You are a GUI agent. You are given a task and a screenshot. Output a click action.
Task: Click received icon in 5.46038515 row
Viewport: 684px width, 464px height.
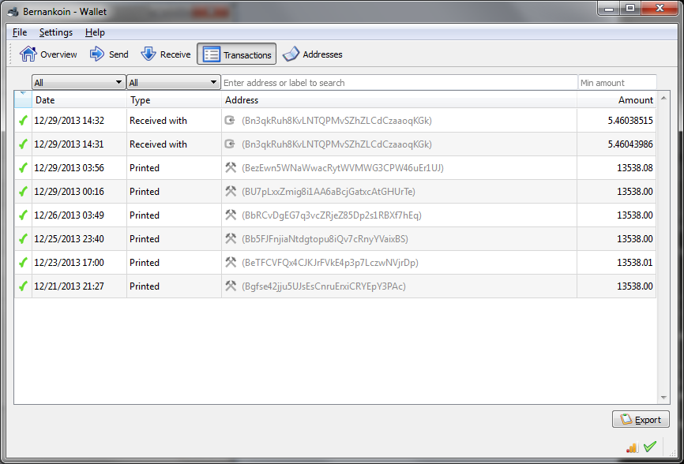pyautogui.click(x=230, y=120)
